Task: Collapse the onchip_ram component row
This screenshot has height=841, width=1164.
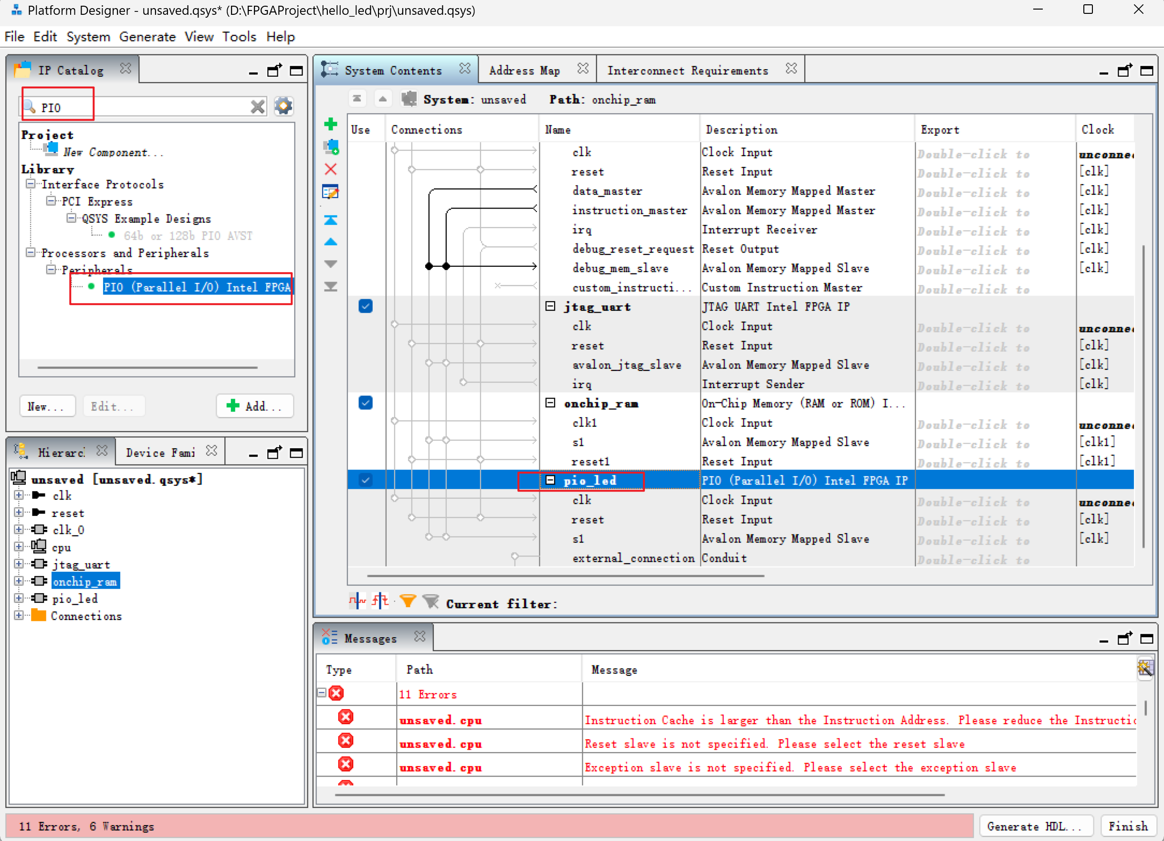Action: pos(550,403)
